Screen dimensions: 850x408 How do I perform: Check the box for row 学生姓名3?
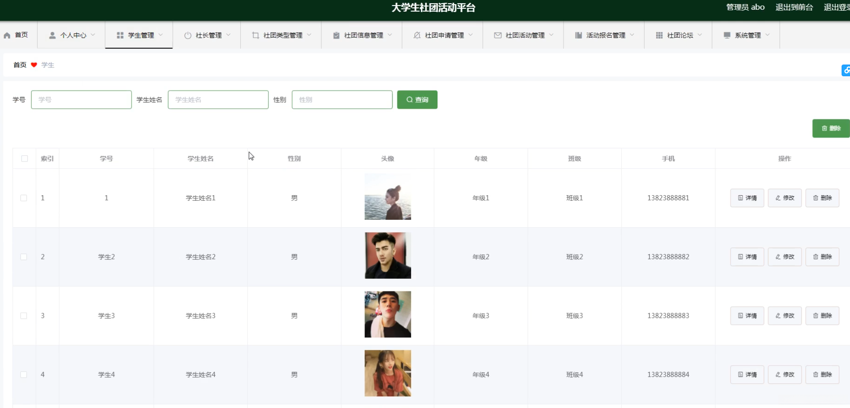coord(24,316)
